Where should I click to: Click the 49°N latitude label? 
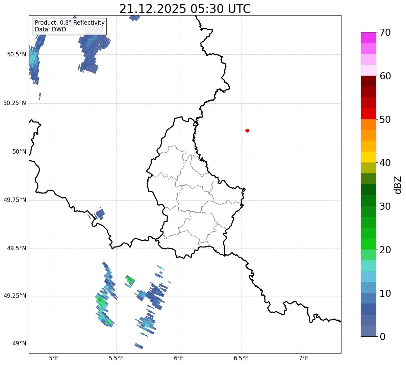point(19,343)
